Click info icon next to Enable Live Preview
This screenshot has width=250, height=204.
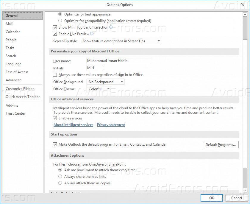(92, 34)
